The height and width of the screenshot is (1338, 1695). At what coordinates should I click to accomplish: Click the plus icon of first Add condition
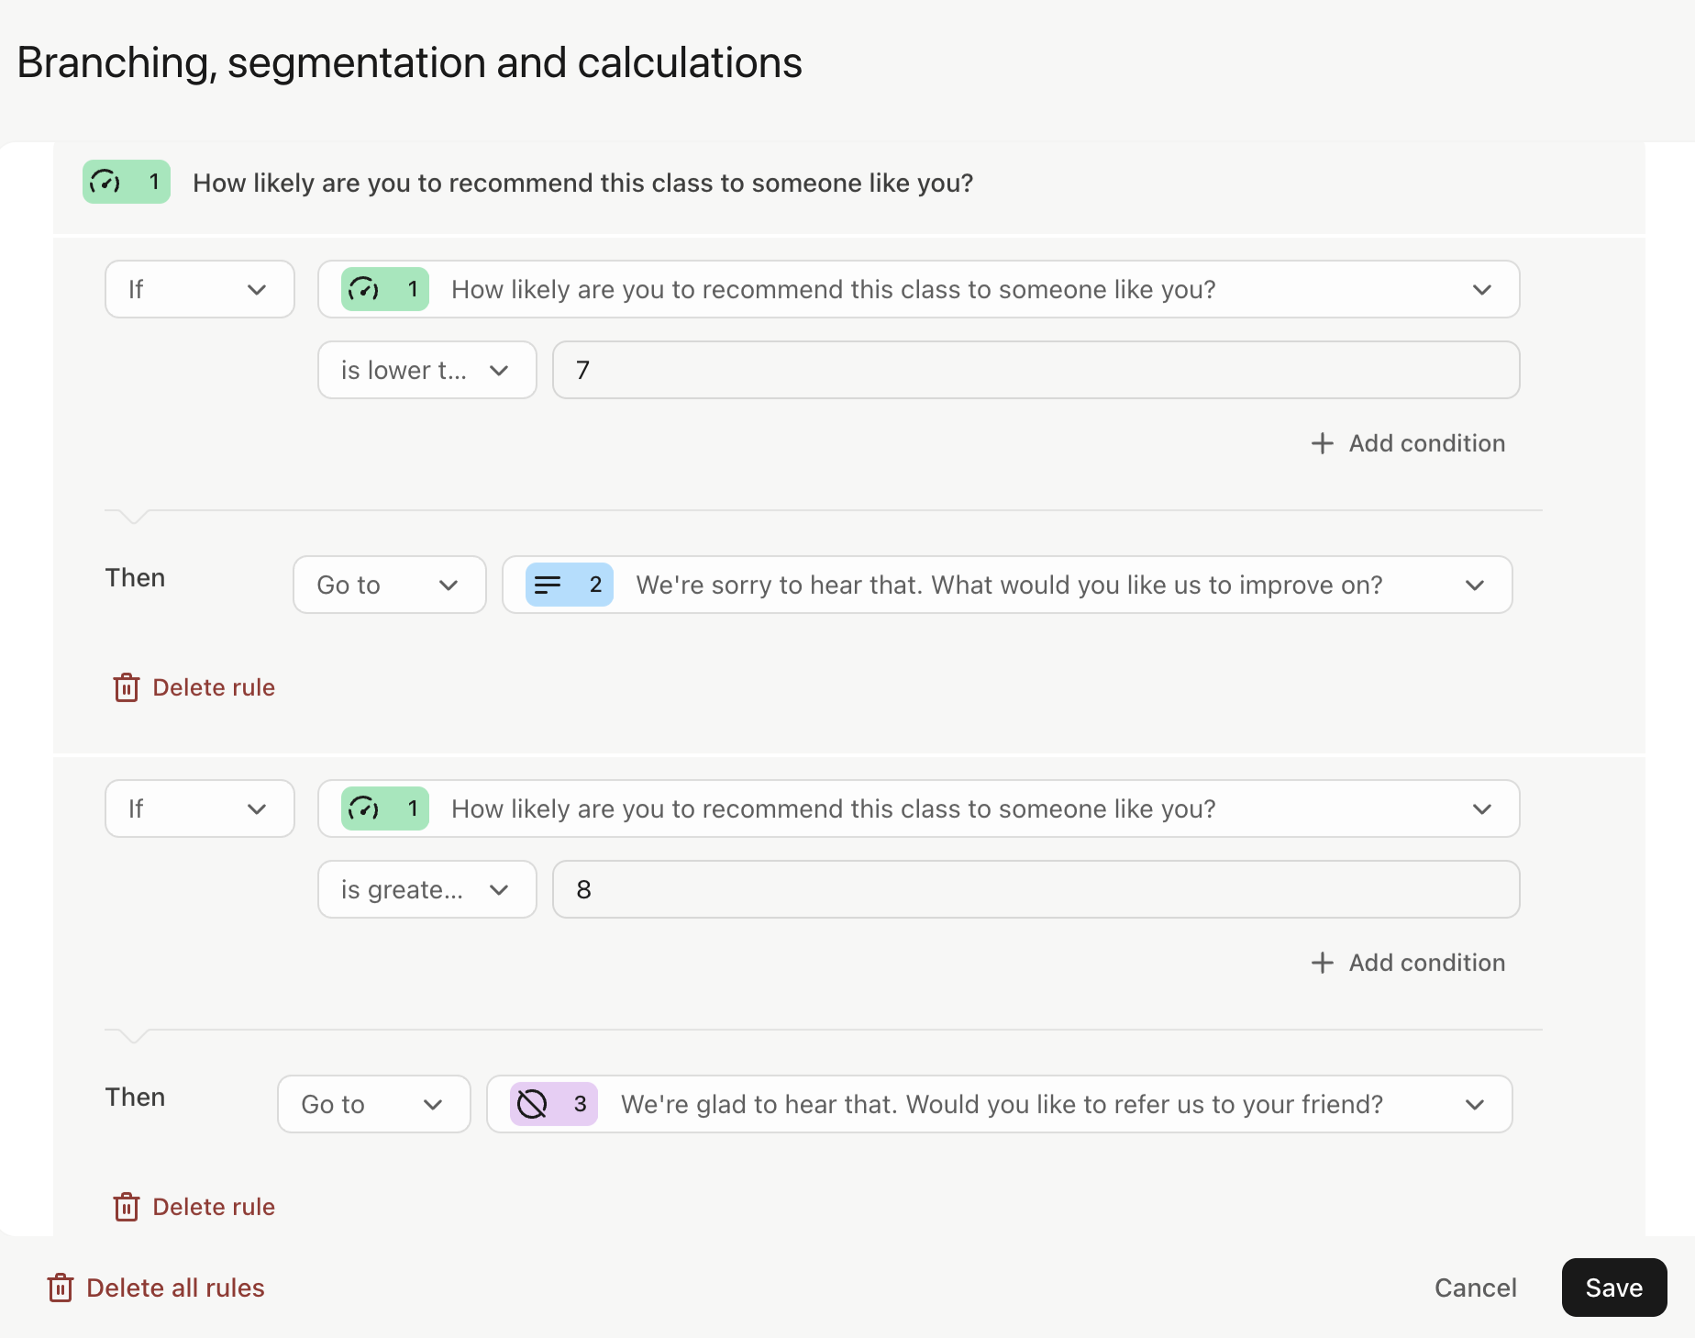[1322, 443]
